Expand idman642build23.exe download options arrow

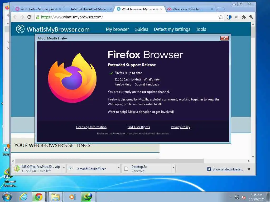(119, 167)
